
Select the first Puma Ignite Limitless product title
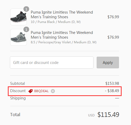pos(62,15)
